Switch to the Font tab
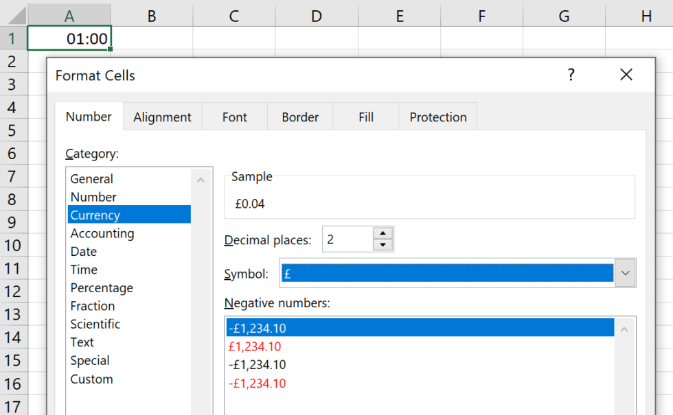 click(234, 117)
